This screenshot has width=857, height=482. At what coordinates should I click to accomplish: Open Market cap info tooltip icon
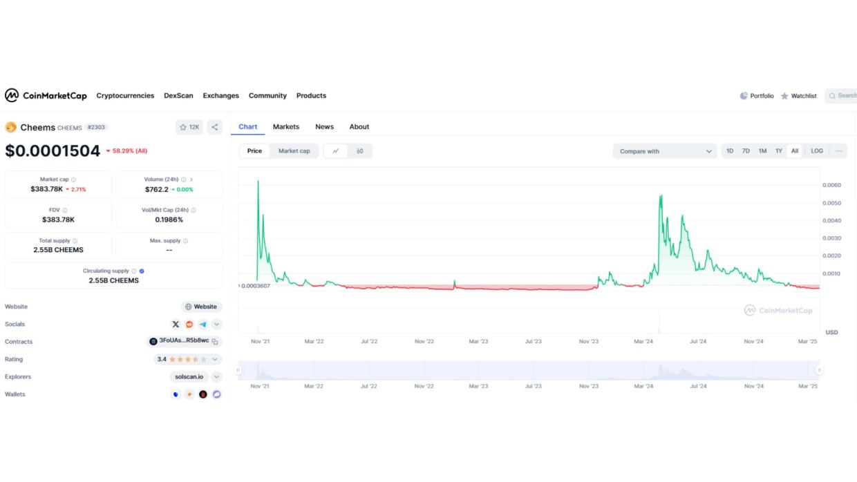tap(74, 180)
